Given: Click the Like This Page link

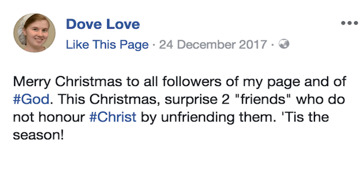Looking at the screenshot, I should pyautogui.click(x=107, y=44).
